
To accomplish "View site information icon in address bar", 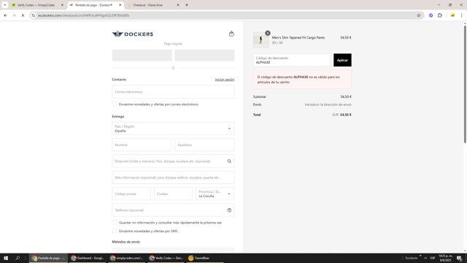I will pyautogui.click(x=34, y=15).
